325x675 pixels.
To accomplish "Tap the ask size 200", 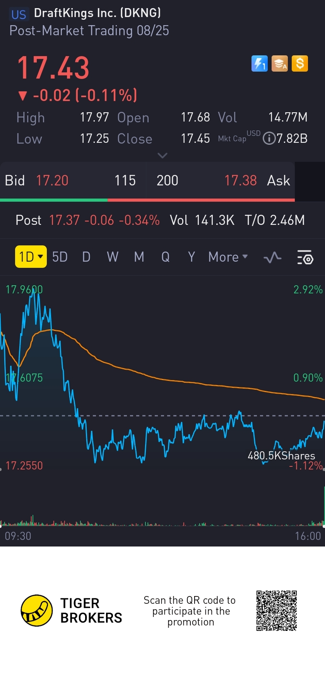I will point(168,181).
